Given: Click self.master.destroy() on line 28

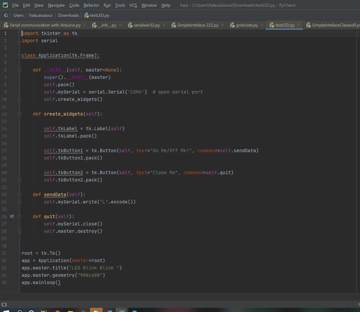Looking at the screenshot, I should pyautogui.click(x=73, y=231).
